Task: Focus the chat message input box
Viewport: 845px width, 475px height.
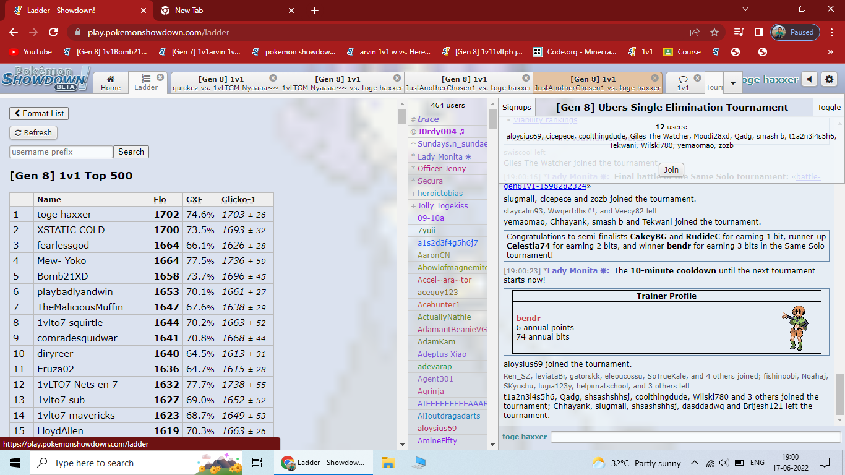Action: tap(695, 437)
